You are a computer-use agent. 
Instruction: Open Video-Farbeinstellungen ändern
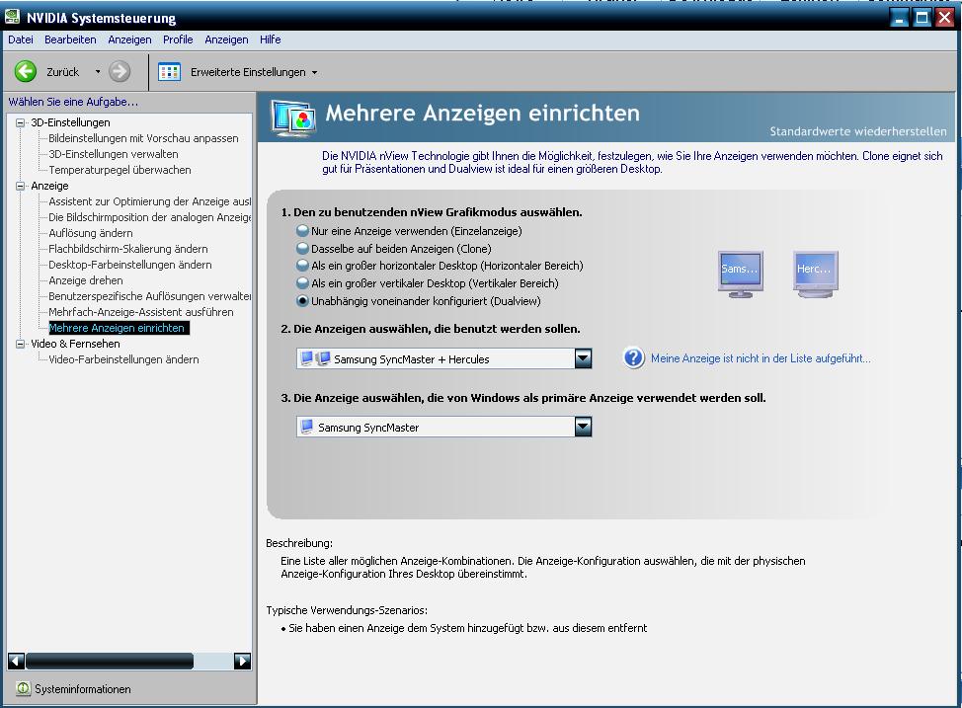pyautogui.click(x=123, y=359)
